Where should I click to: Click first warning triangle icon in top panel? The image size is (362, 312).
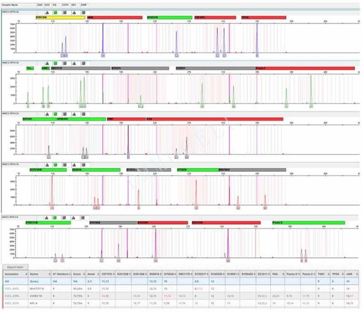pos(47,12)
